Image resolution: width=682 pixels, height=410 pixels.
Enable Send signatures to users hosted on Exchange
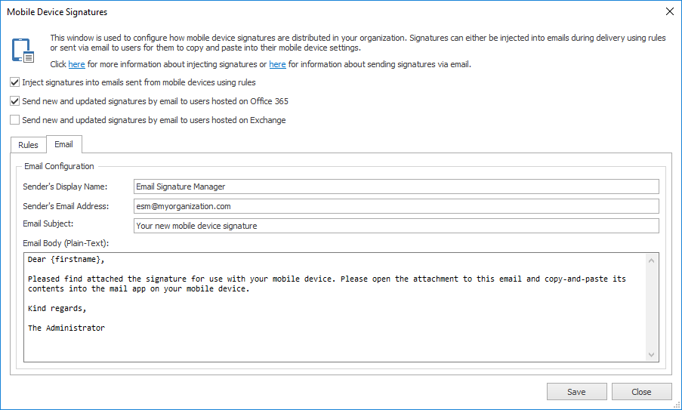pos(15,119)
